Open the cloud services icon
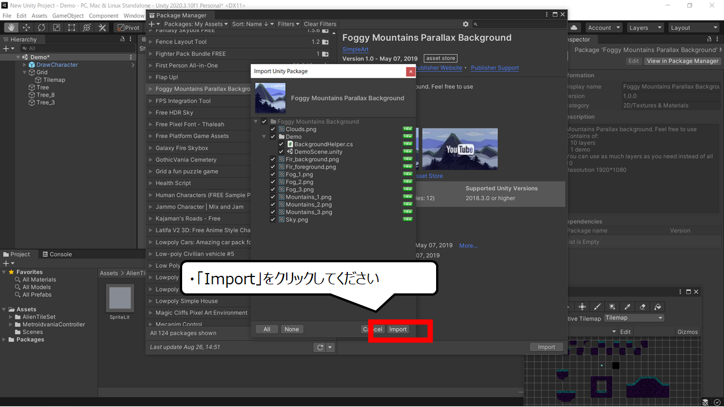 574,27
